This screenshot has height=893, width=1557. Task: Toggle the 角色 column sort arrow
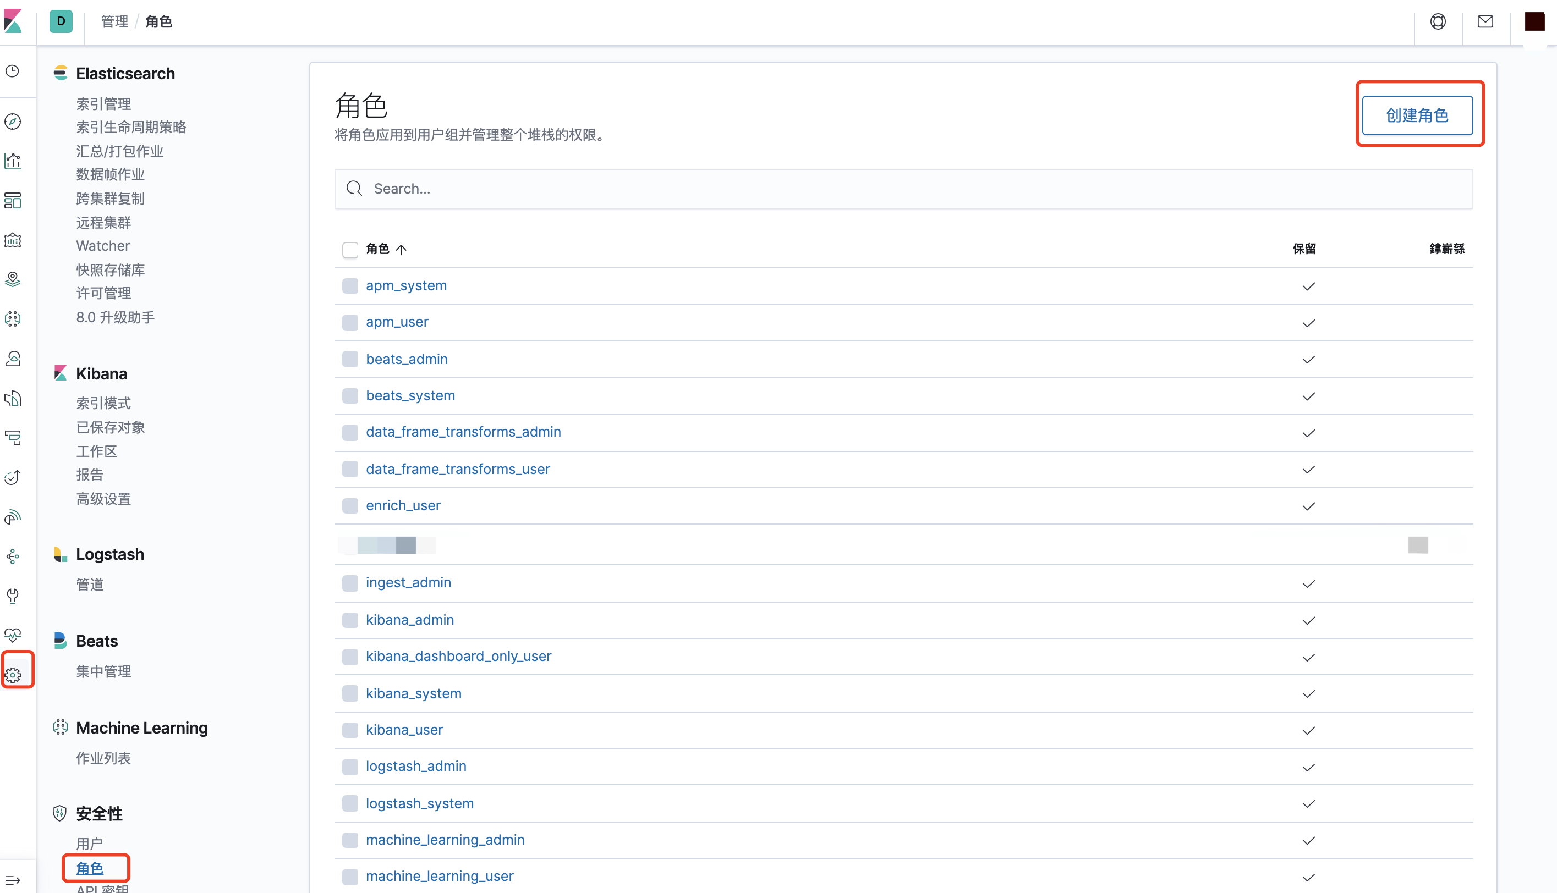(402, 250)
